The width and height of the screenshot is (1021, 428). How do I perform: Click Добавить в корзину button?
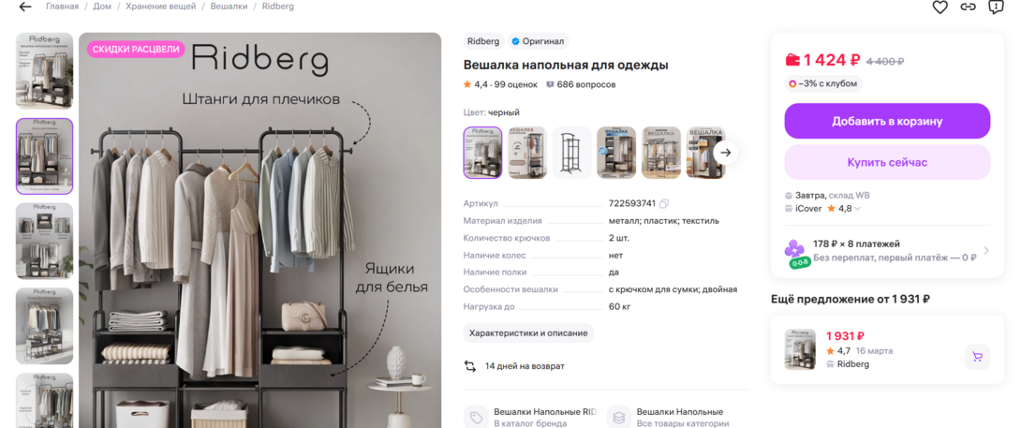887,121
